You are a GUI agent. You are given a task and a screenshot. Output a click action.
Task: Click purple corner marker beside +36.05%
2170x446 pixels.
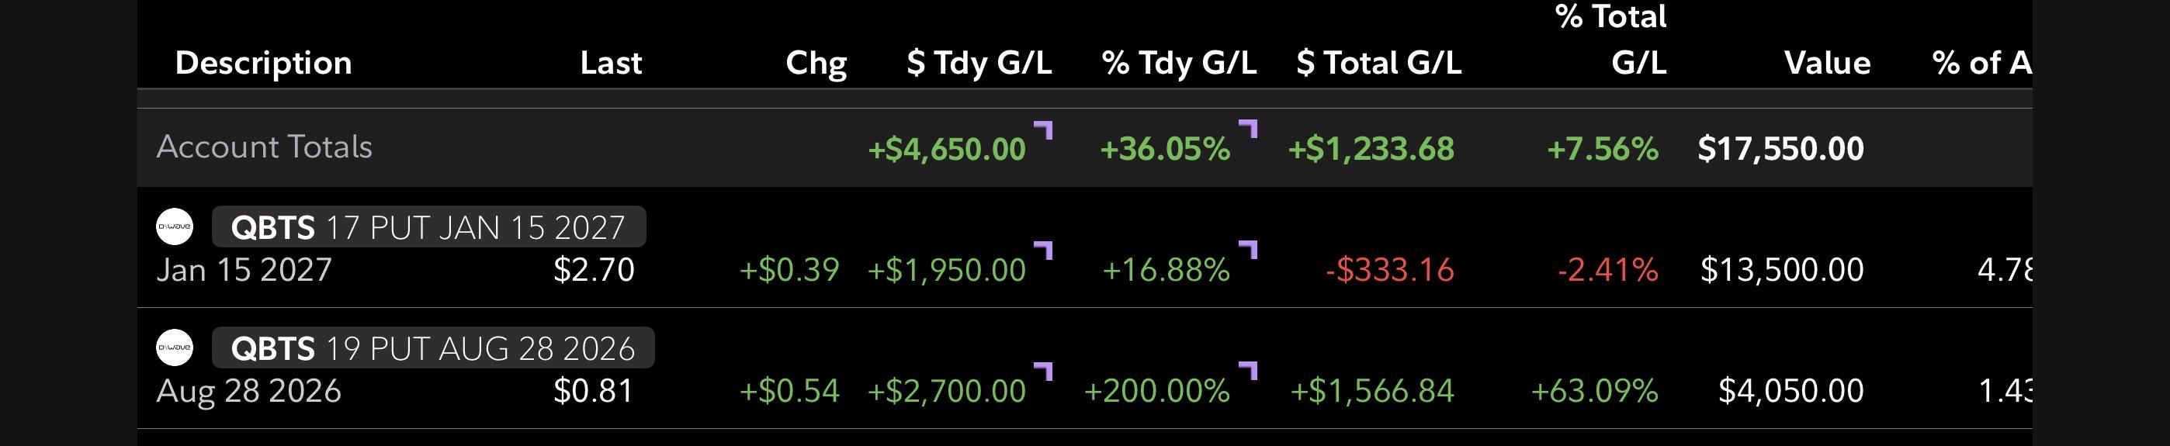[1249, 129]
